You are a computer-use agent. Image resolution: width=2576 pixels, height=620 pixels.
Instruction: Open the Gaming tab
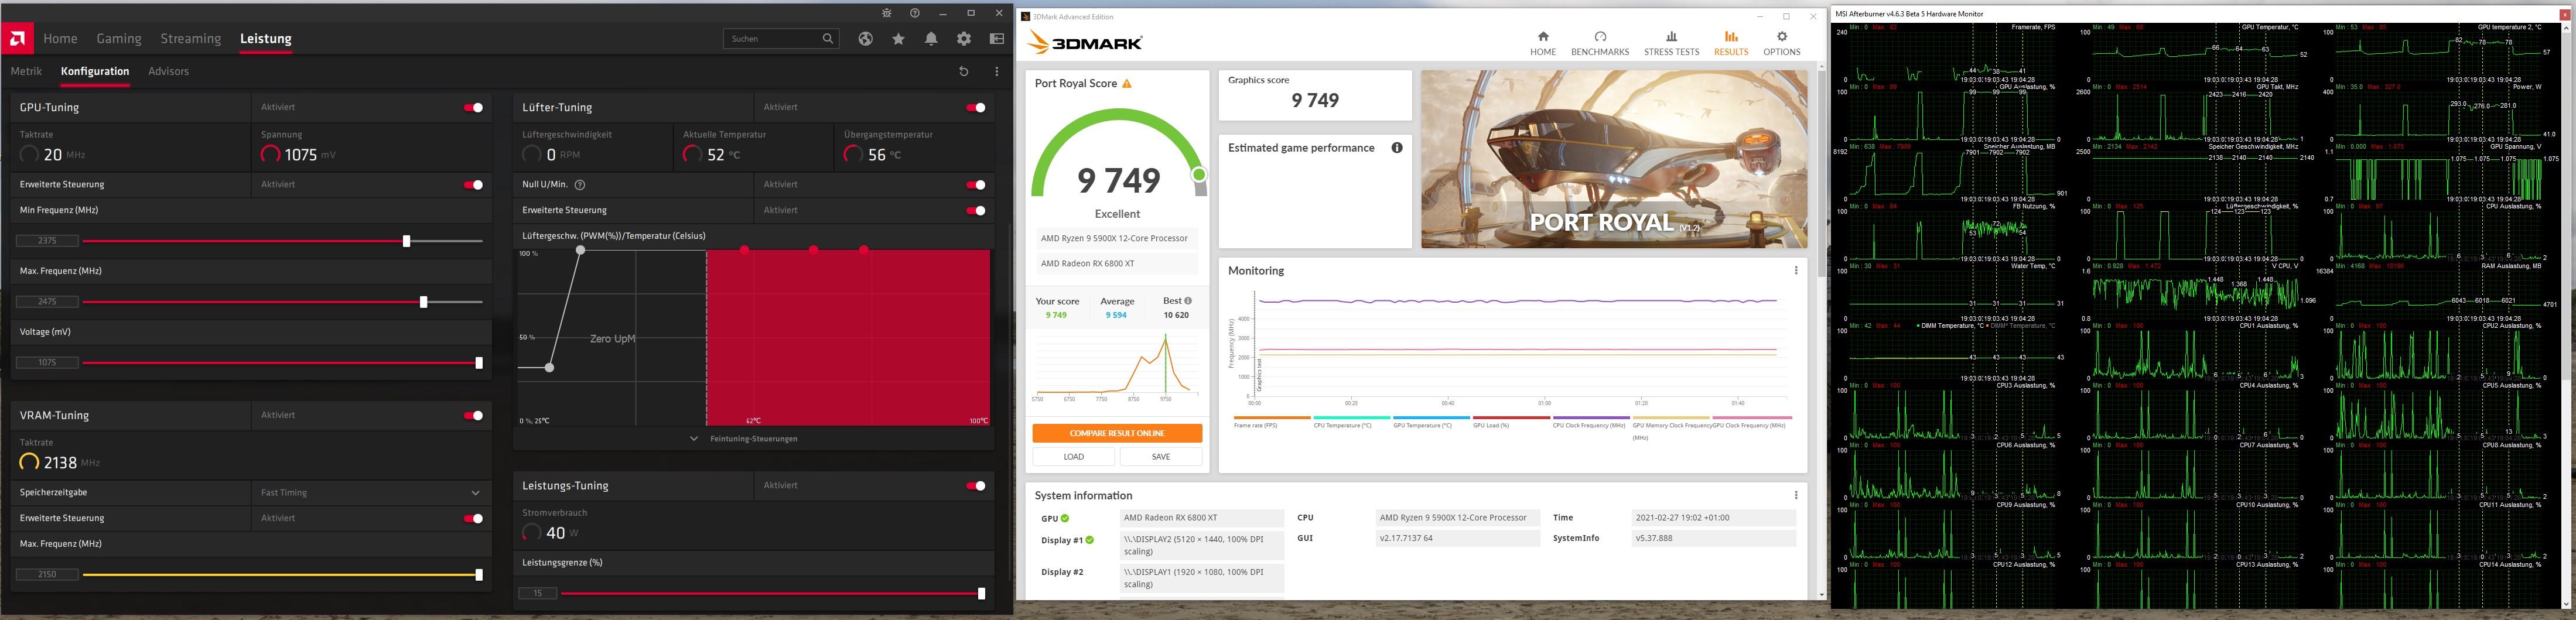coord(119,39)
